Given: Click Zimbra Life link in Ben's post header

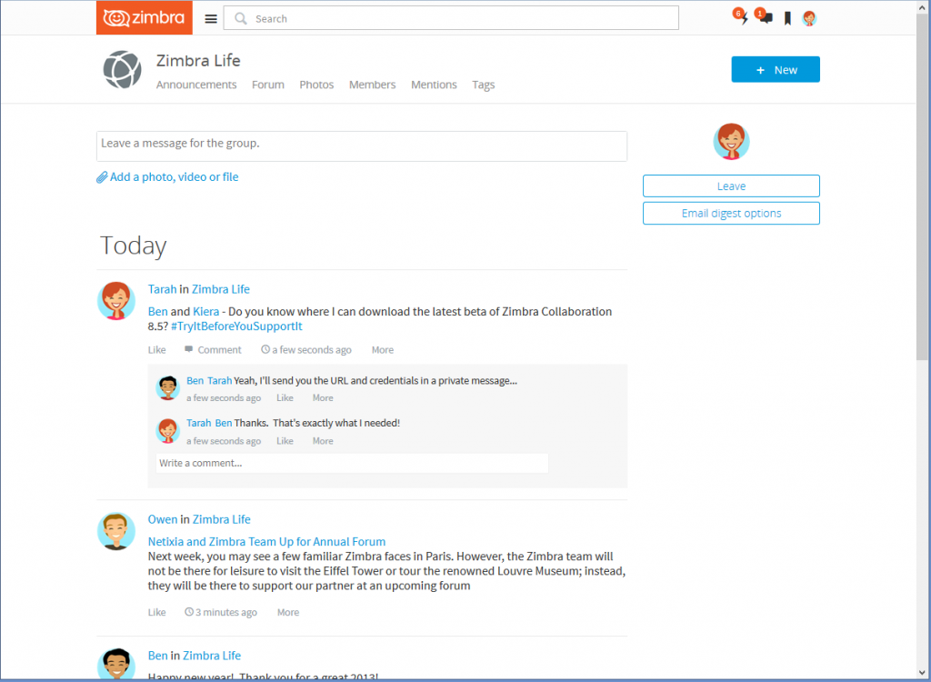Looking at the screenshot, I should (211, 656).
